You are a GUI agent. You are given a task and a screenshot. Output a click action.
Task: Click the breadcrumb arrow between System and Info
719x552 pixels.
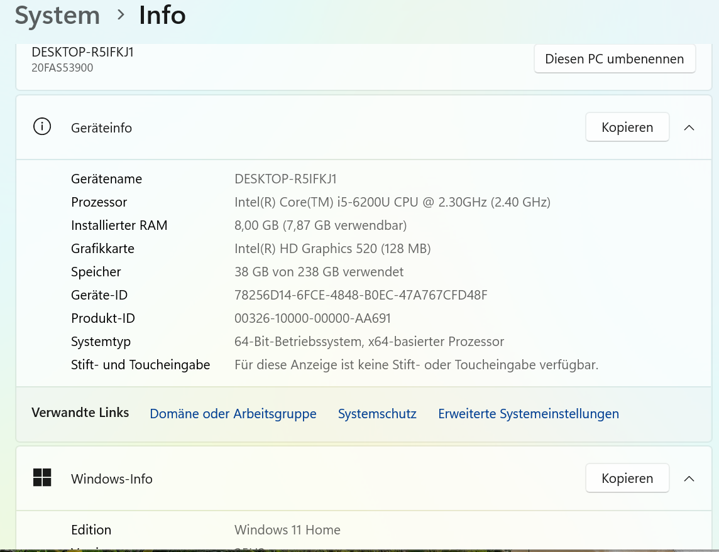[121, 14]
